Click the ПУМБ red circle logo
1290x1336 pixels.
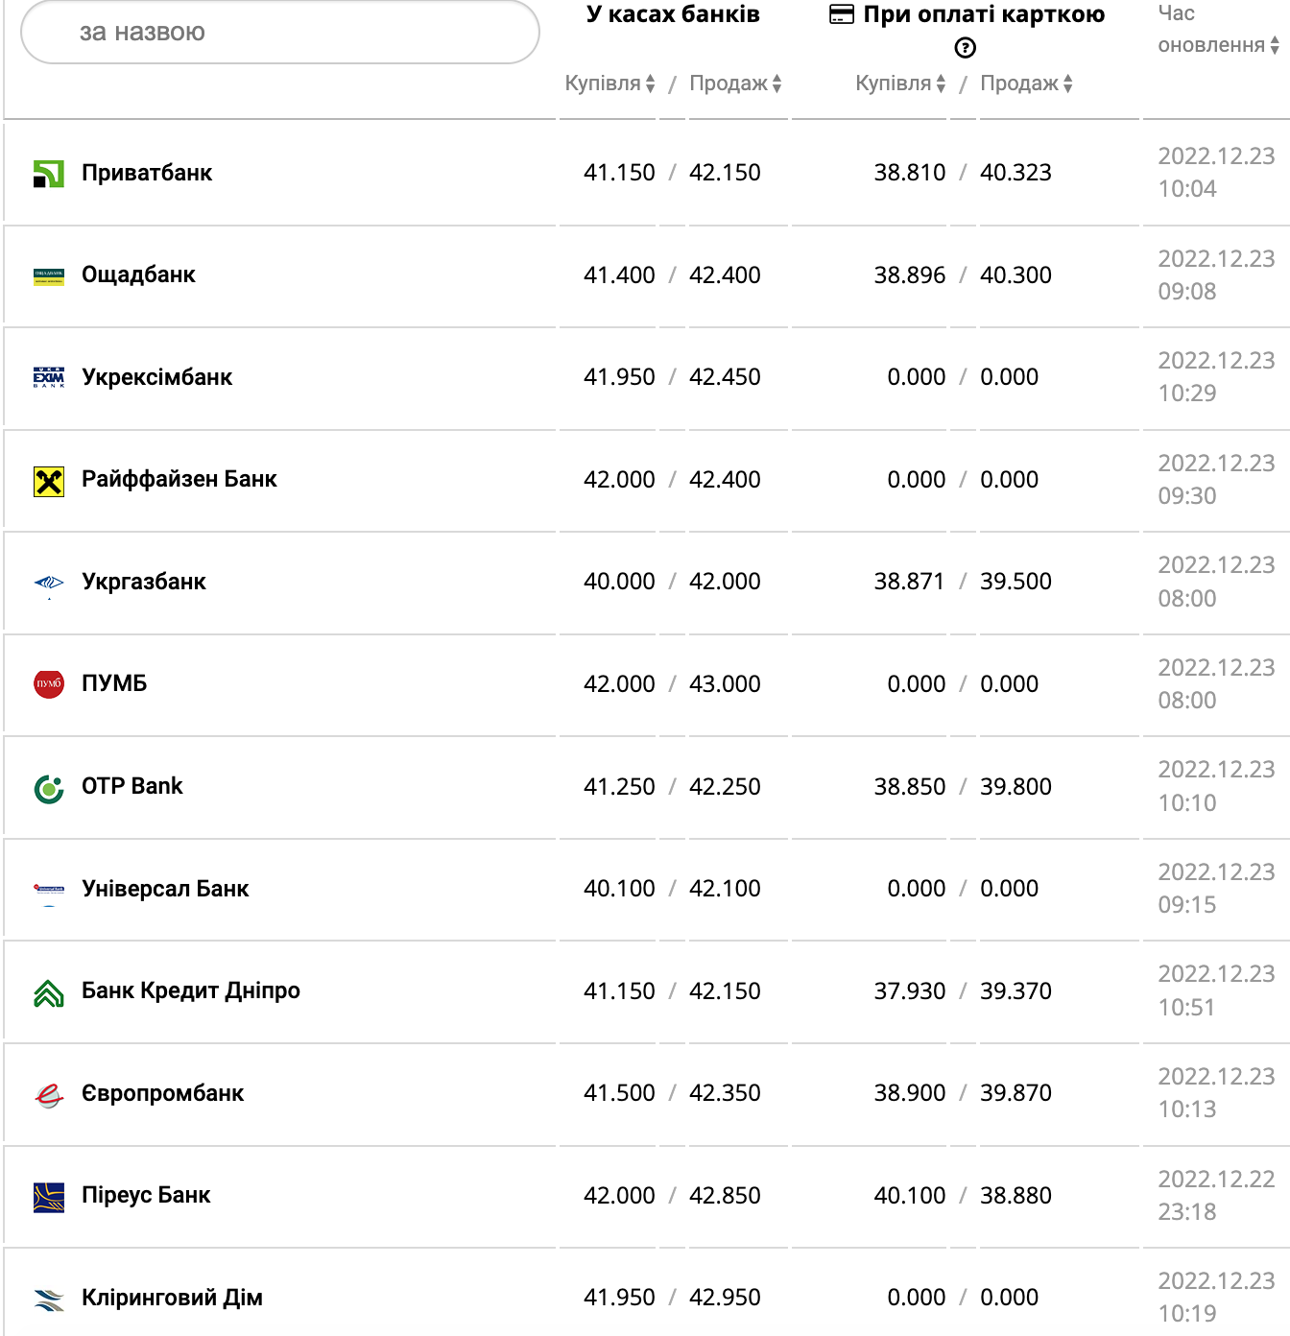(48, 684)
